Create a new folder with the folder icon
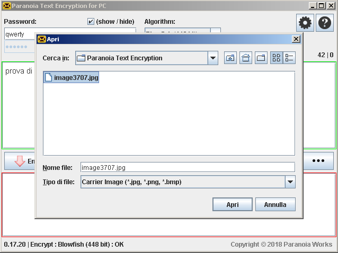338x253 pixels. (261, 58)
